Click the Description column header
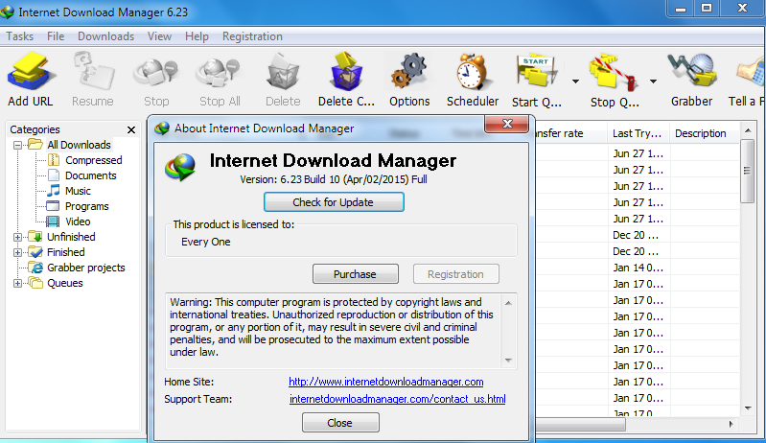Image resolution: width=766 pixels, height=443 pixels. [705, 133]
